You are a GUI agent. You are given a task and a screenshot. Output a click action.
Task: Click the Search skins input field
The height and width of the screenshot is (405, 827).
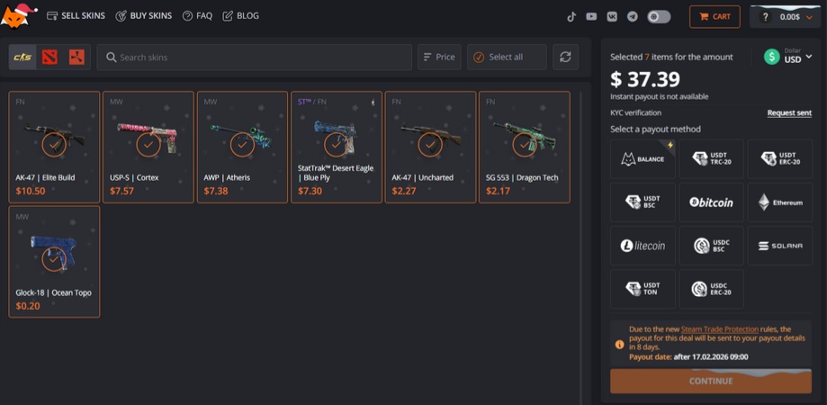click(254, 57)
